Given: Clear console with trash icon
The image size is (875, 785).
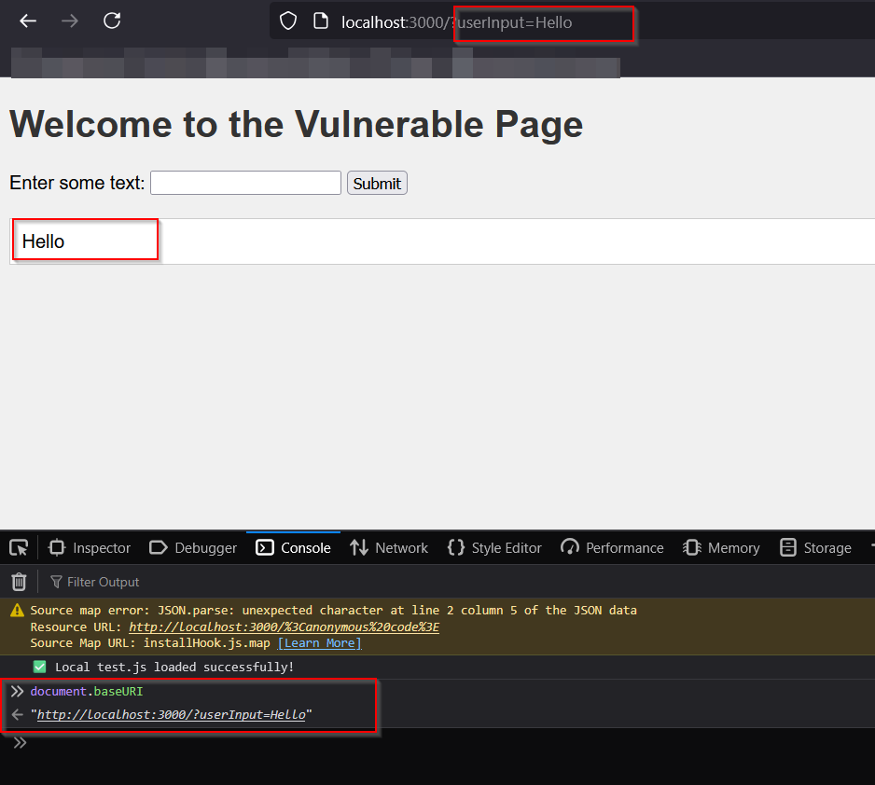Looking at the screenshot, I should click(x=19, y=582).
